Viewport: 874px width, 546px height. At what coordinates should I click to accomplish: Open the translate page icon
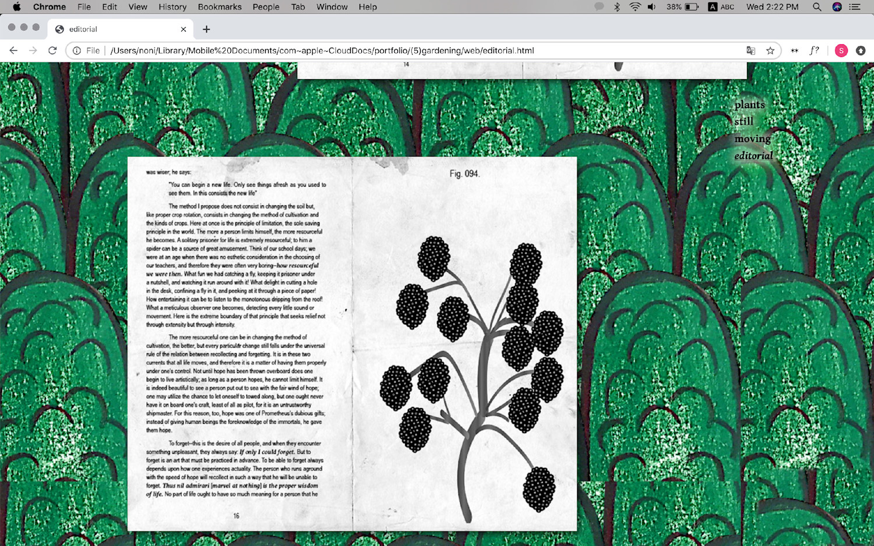(750, 51)
